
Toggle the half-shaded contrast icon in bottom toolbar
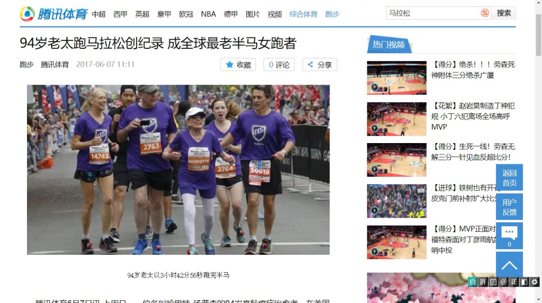(524, 282)
